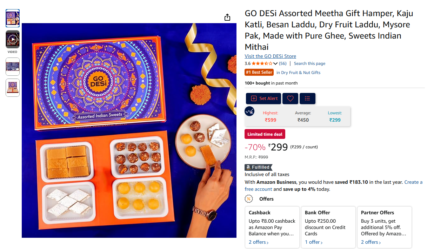Open the 56 reviews link
Screen dimensions: 427x249
click(x=282, y=63)
